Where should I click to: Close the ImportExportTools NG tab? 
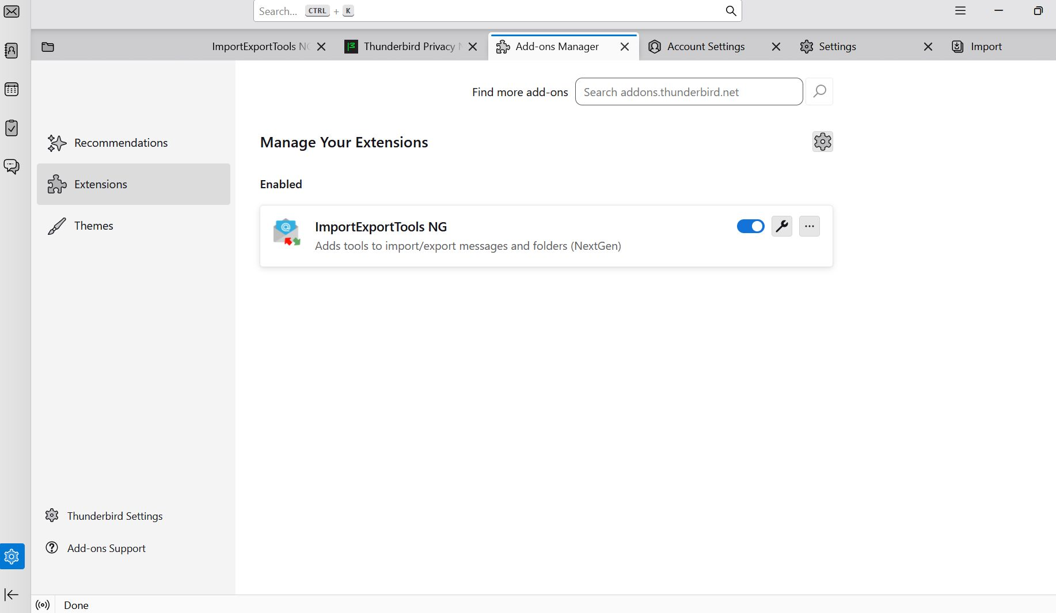click(321, 47)
